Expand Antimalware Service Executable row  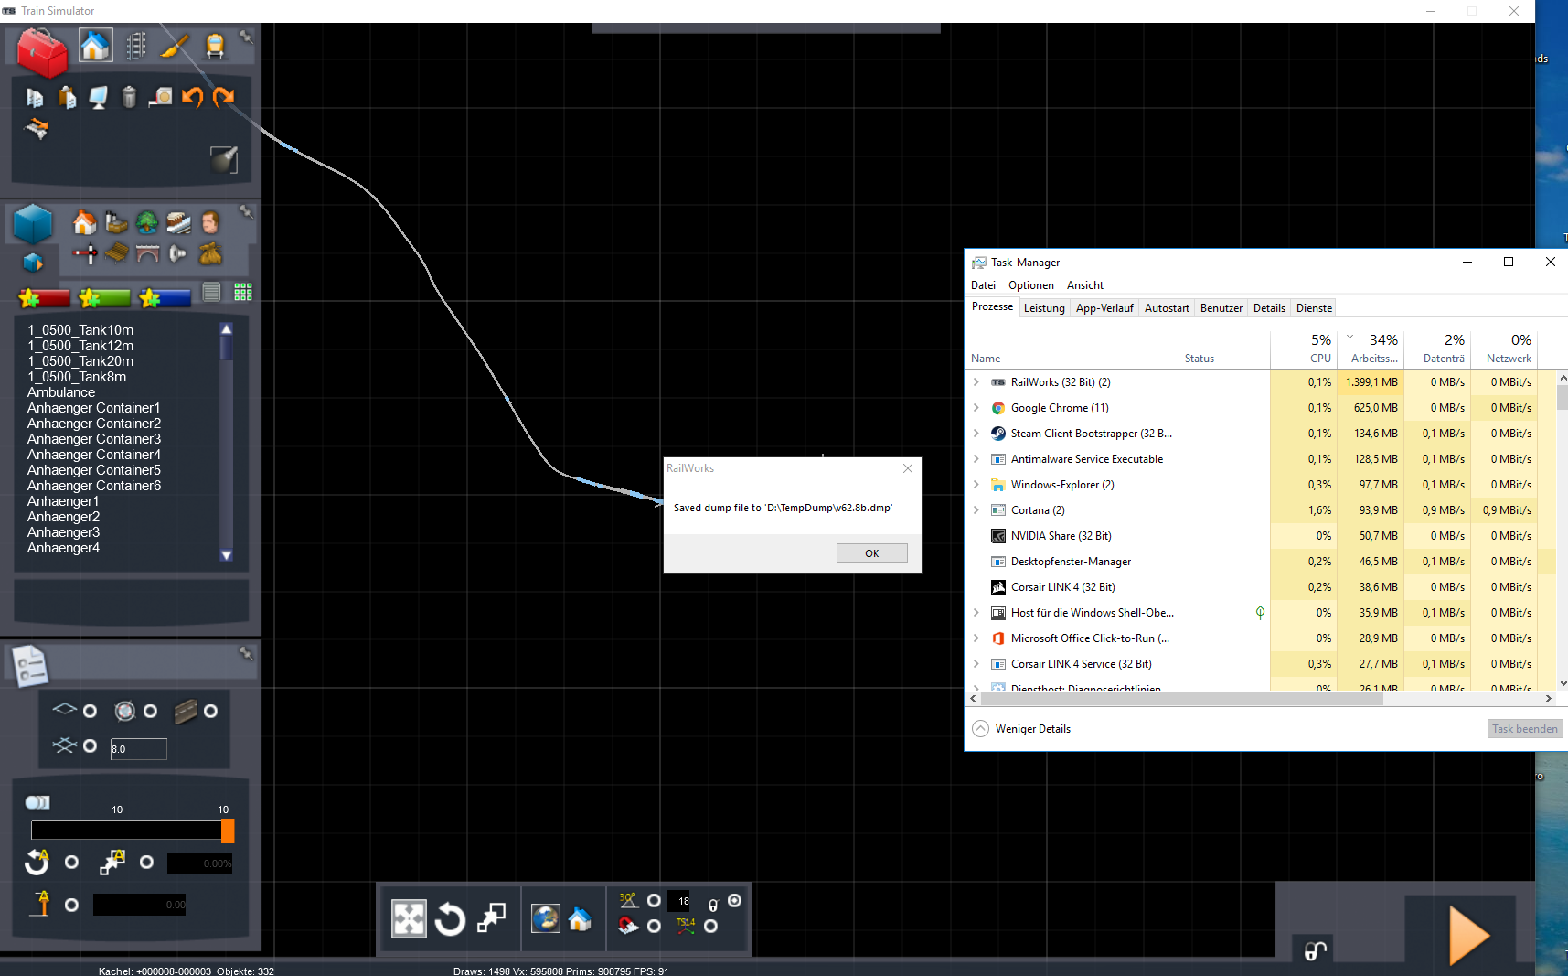976,459
